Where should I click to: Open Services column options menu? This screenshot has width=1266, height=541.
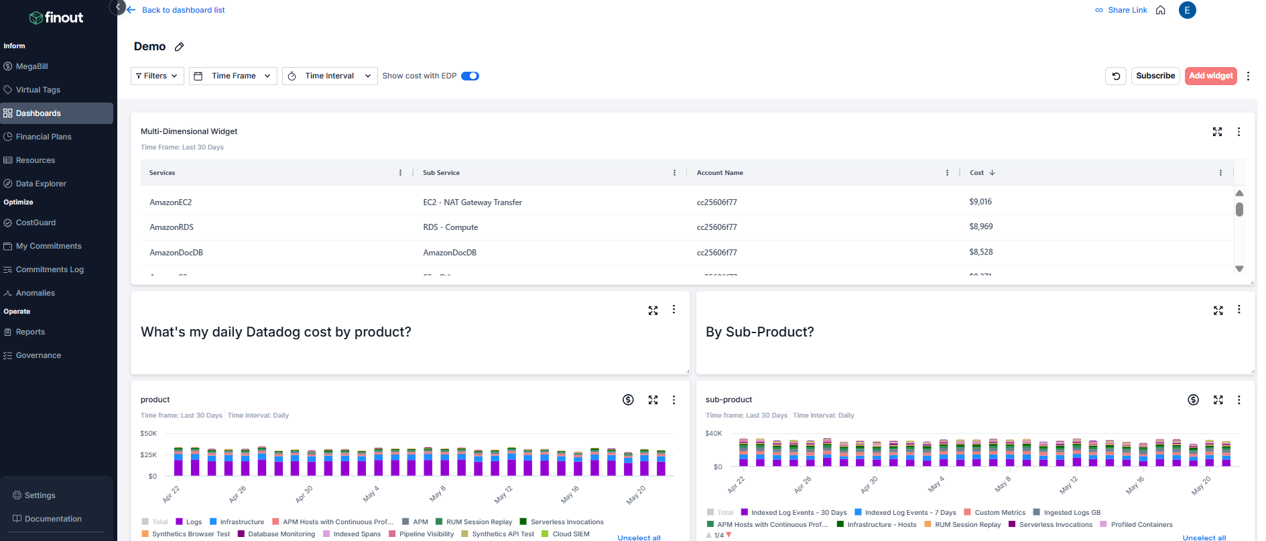pyautogui.click(x=400, y=173)
